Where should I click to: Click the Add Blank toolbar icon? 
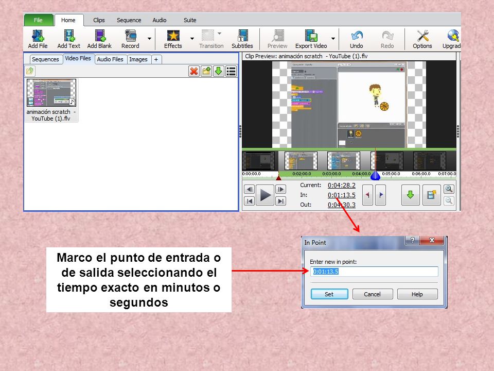coord(100,36)
